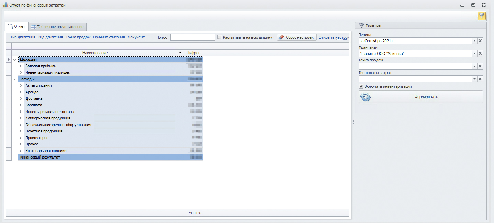Clear the Период field with X icon

[x=480, y=41]
